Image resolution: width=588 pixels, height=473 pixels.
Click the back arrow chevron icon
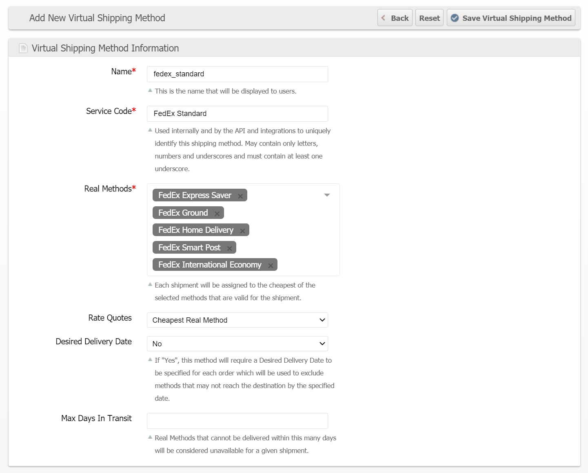(383, 18)
